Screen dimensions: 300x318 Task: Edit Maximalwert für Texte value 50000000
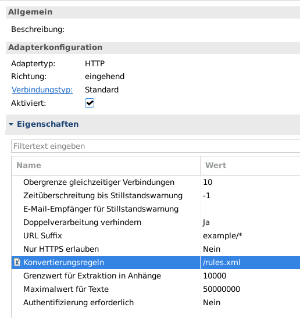pyautogui.click(x=222, y=289)
